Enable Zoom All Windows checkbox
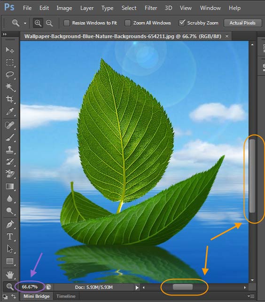The width and height of the screenshot is (265, 302). point(128,23)
